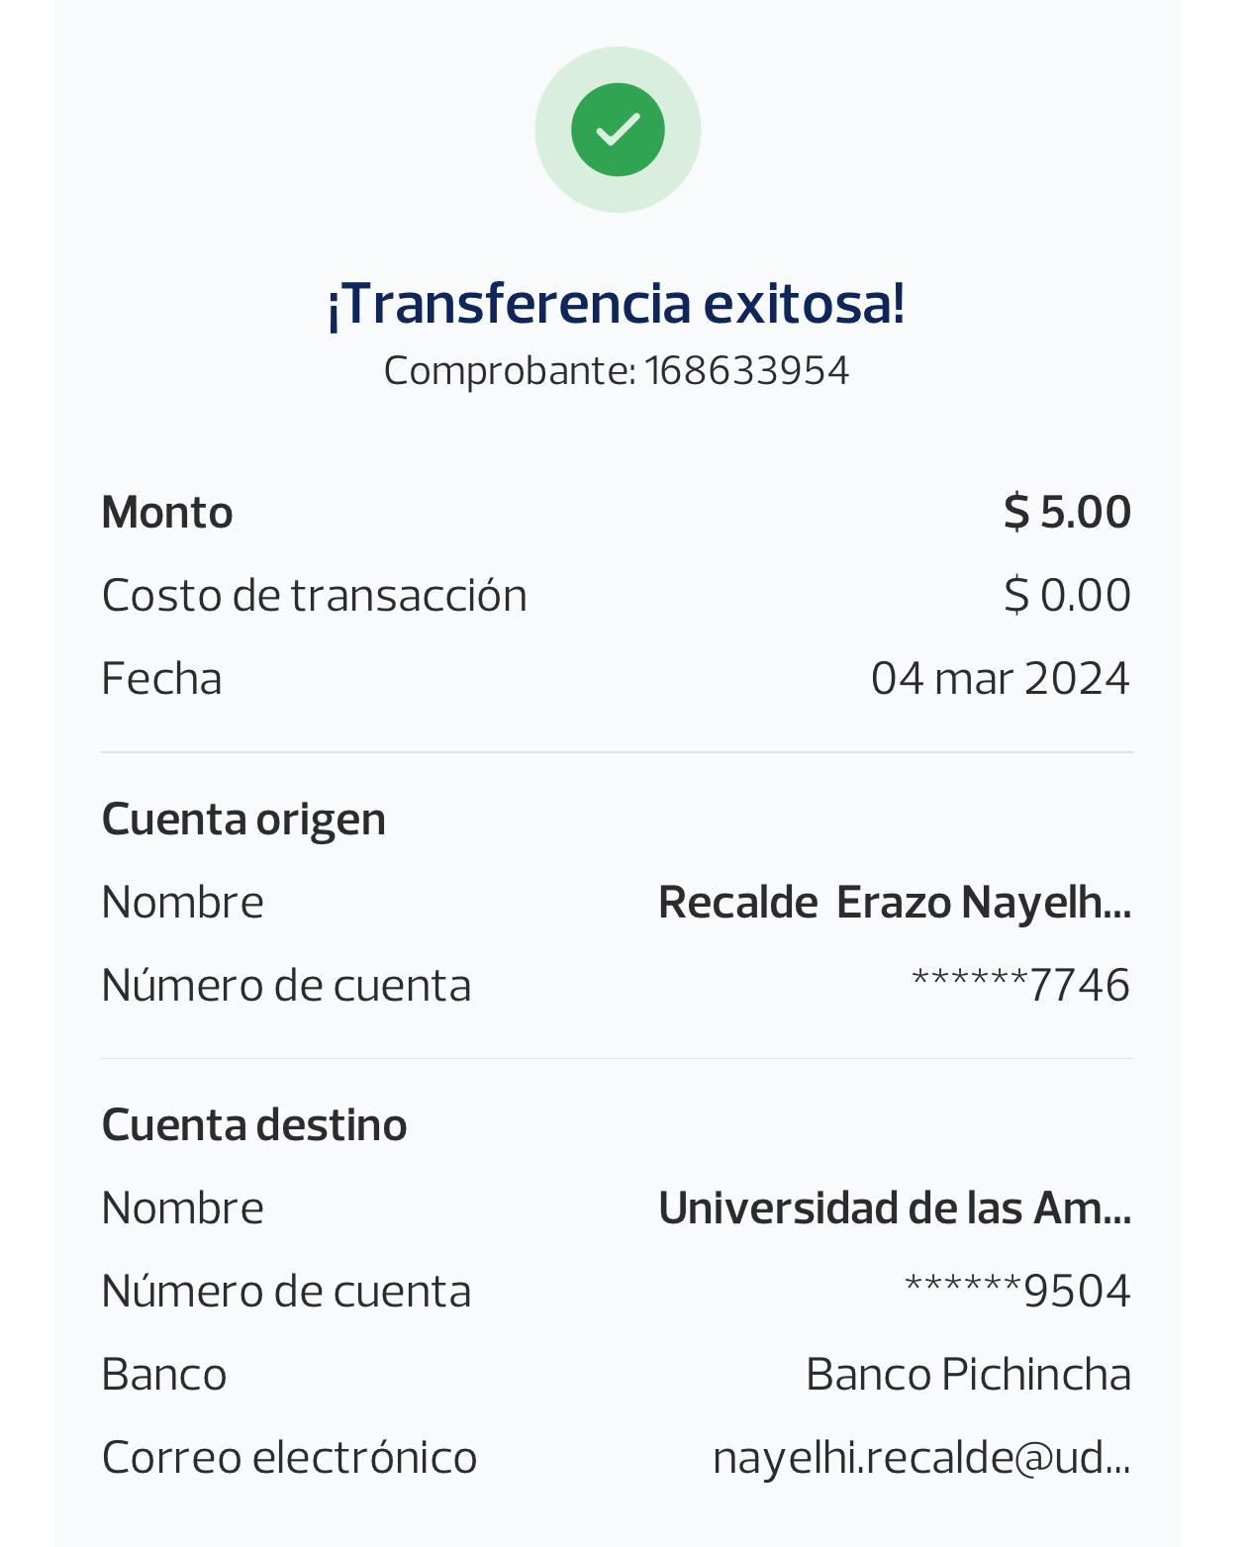The image size is (1253, 1547).
Task: Select the Comprobante number 168633954
Action: point(746,371)
